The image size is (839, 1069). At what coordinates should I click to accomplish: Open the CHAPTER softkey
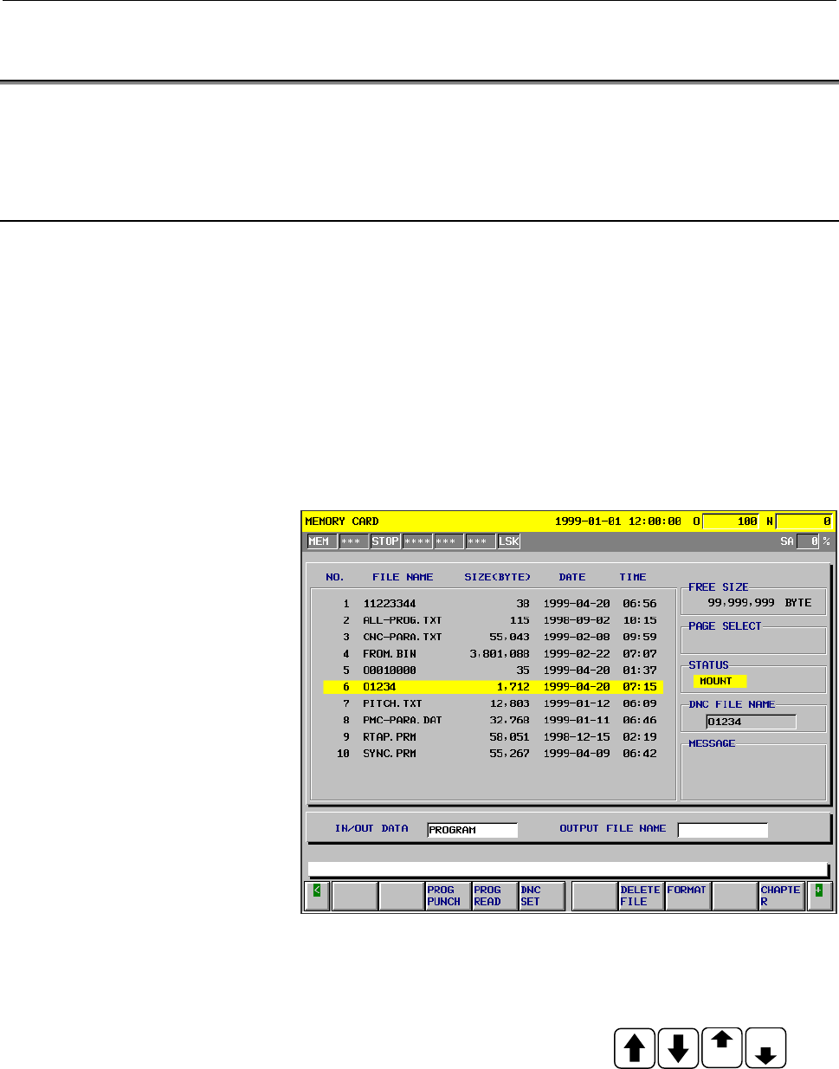pyautogui.click(x=782, y=896)
